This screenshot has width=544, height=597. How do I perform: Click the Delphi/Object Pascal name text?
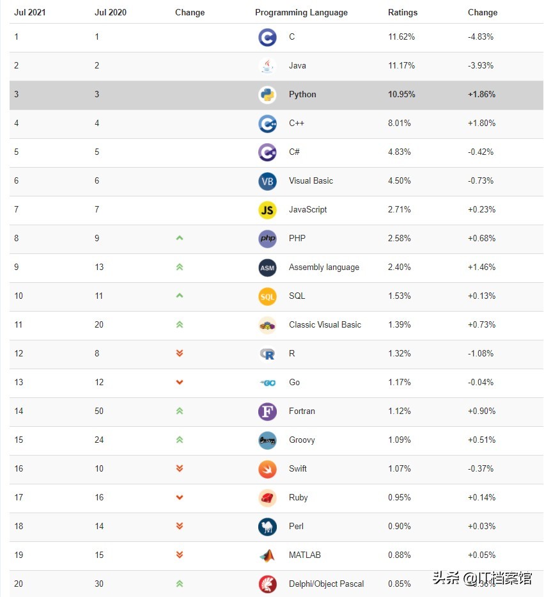click(x=326, y=584)
